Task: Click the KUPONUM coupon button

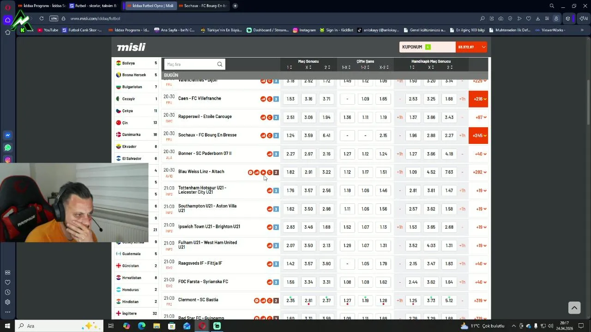Action: pyautogui.click(x=428, y=47)
